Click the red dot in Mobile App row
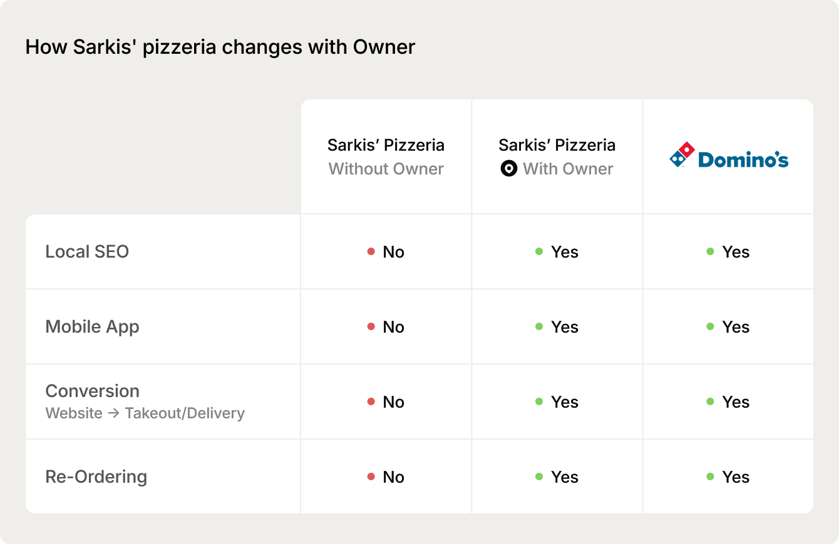Screen dimensions: 839x544 [371, 327]
